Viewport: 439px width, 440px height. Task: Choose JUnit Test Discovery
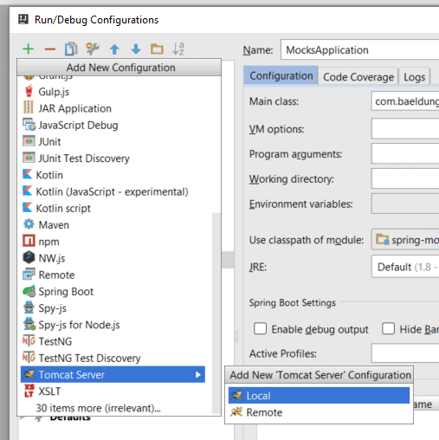pos(113,159)
